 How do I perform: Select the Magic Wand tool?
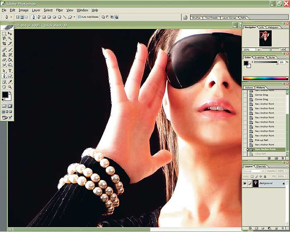click(x=10, y=39)
